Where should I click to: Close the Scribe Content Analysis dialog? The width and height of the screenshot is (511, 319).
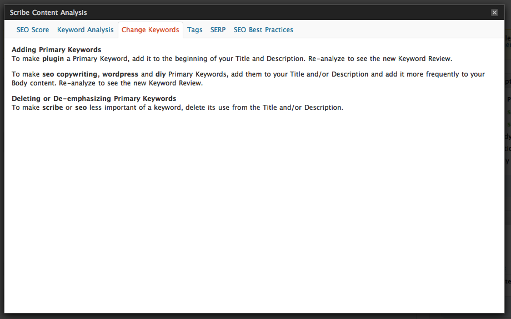click(494, 12)
